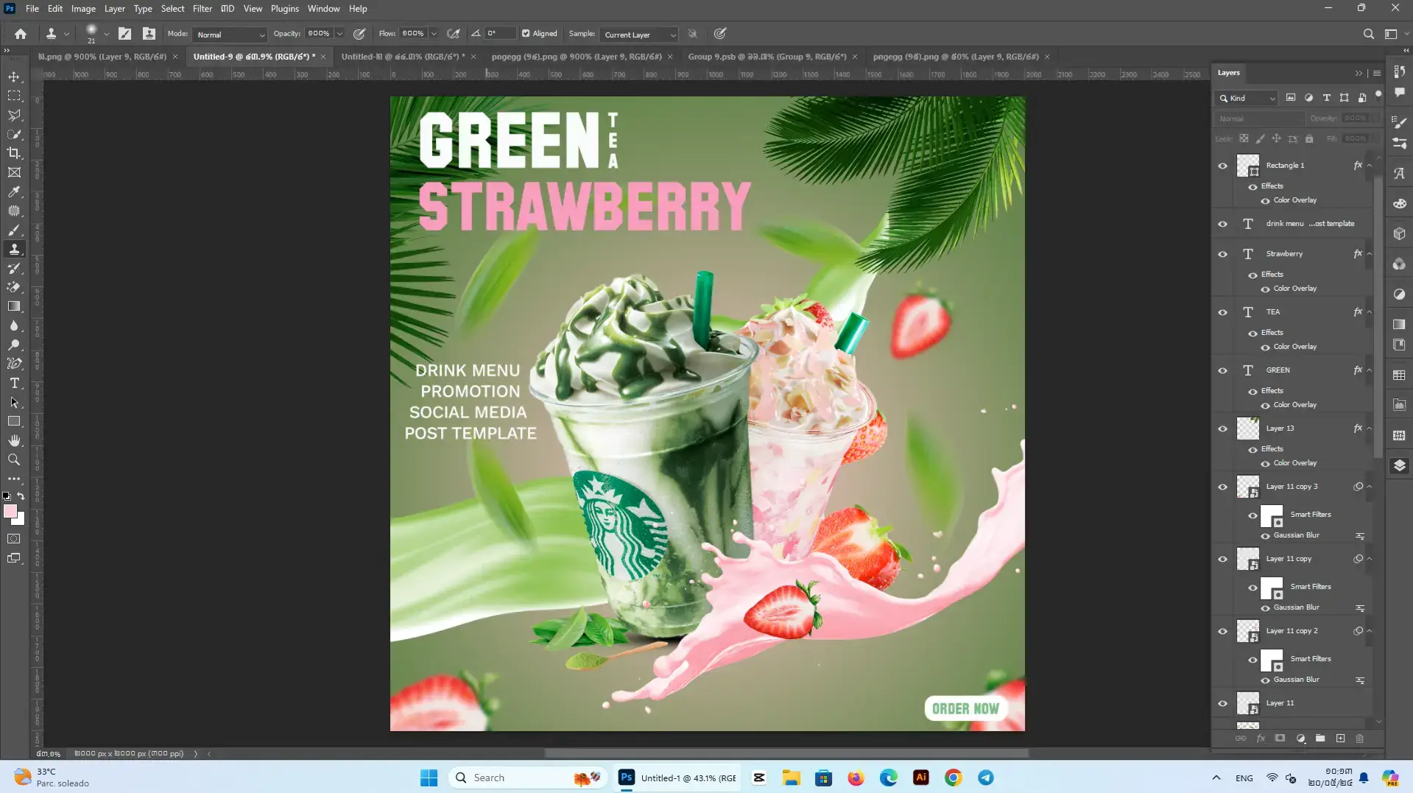
Task: Toggle visibility of Rectangle 1 layer
Action: click(x=1222, y=165)
